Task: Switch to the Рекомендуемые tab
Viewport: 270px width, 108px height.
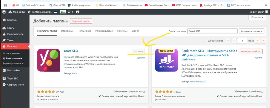Action: 104,31
